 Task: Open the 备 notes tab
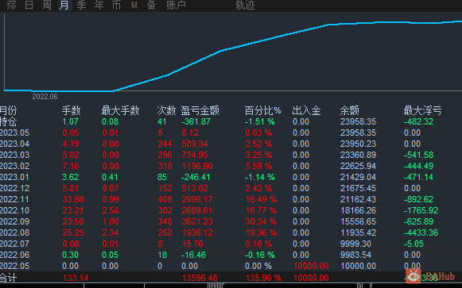[x=151, y=5]
